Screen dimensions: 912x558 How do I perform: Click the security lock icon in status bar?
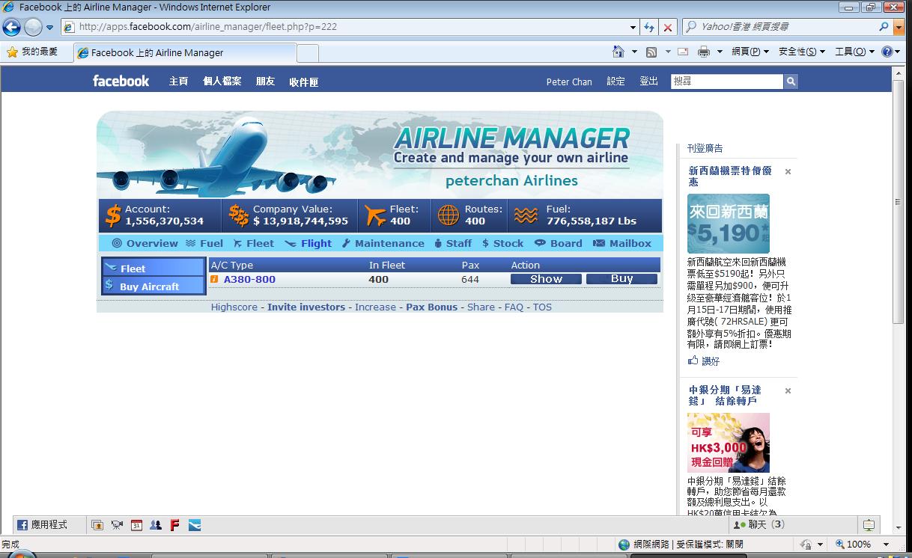click(x=806, y=545)
